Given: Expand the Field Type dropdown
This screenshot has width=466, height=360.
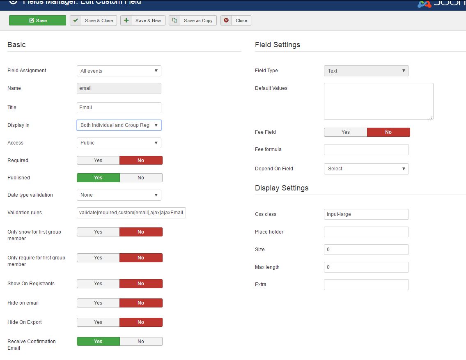Looking at the screenshot, I should (366, 71).
